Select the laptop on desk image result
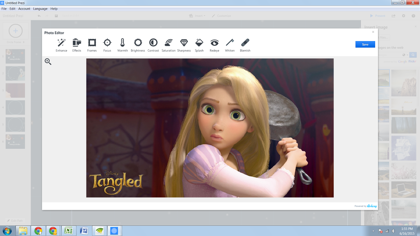 click(x=404, y=189)
